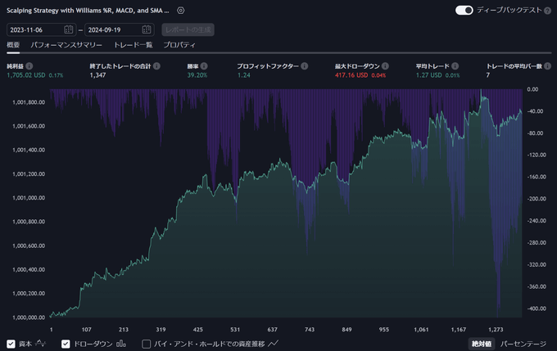Show info icon next to プロフィットファクター
557x351 pixels.
click(305, 66)
